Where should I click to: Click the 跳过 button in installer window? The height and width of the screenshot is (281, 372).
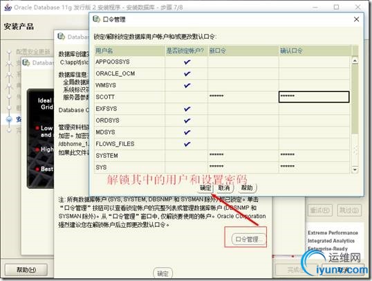(x=349, y=210)
